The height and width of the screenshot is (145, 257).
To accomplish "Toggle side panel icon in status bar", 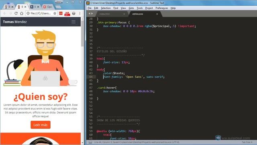I will (90, 142).
